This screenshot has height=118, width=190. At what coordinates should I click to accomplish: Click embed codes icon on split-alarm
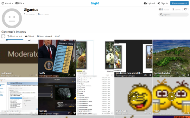31,75
